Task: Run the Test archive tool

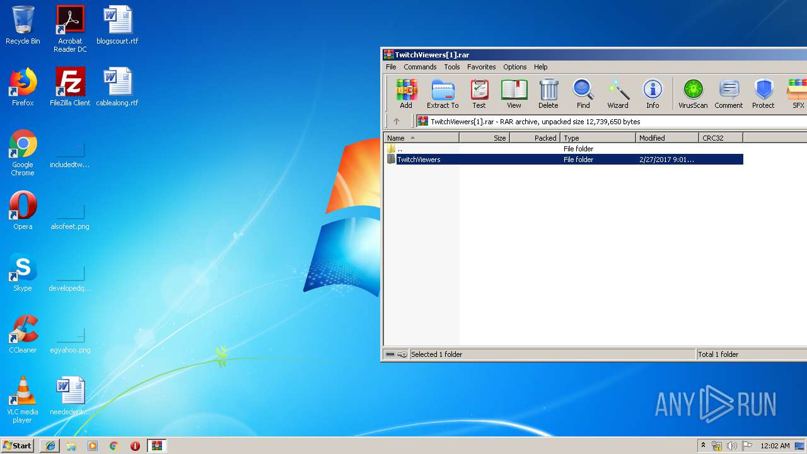Action: click(x=479, y=93)
